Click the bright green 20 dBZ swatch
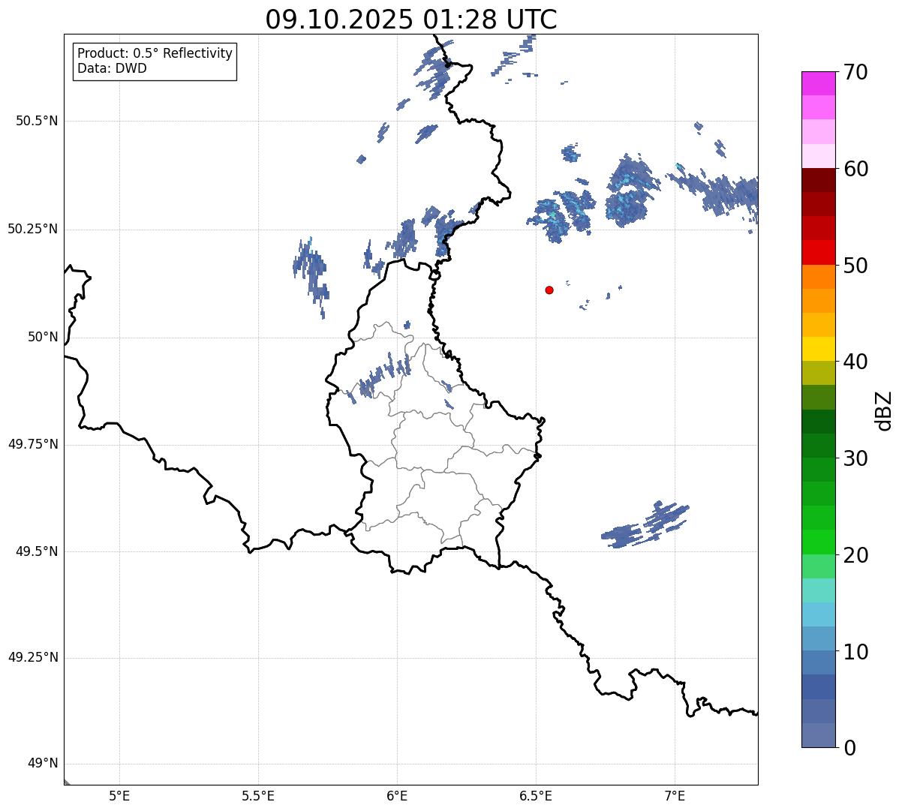902x811 pixels. (x=819, y=542)
